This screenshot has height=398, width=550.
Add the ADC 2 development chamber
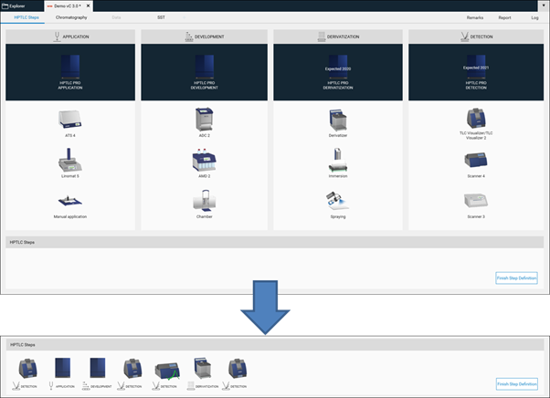(x=204, y=122)
